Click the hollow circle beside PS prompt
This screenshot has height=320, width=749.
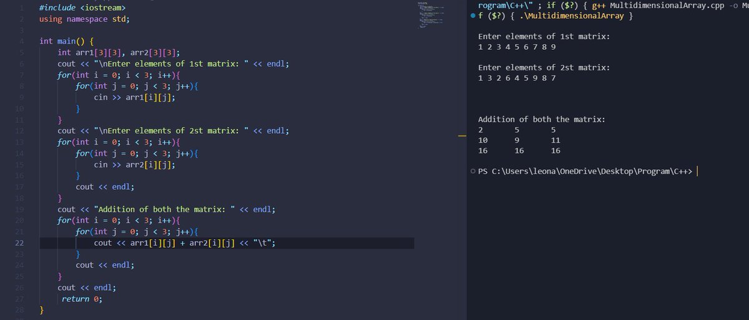(472, 171)
